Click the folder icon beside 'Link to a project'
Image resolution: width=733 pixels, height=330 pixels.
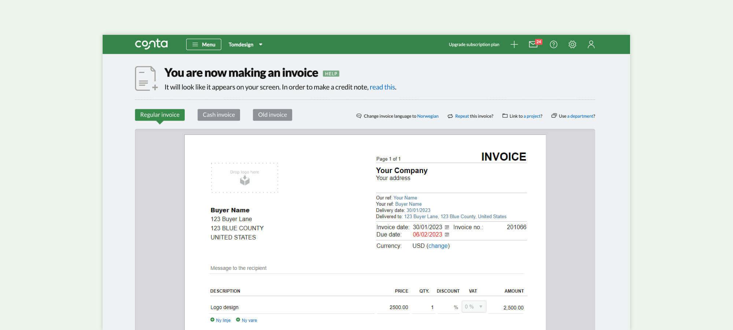[x=505, y=115]
